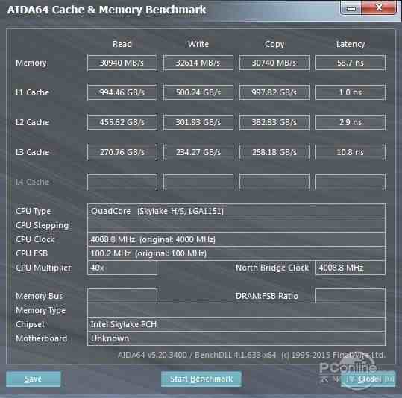Click the L1 Cache Write 500.24 GB/s field
The height and width of the screenshot is (398, 402).
198,92
